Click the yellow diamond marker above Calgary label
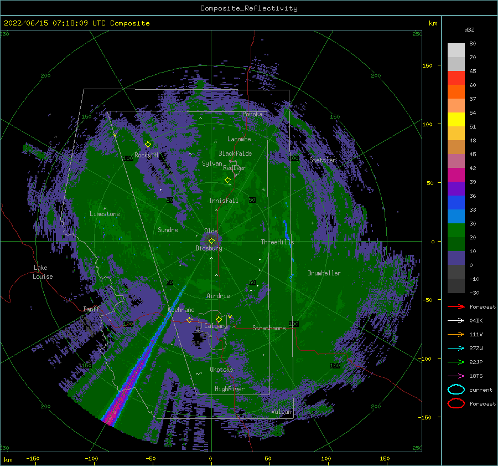 [219, 319]
